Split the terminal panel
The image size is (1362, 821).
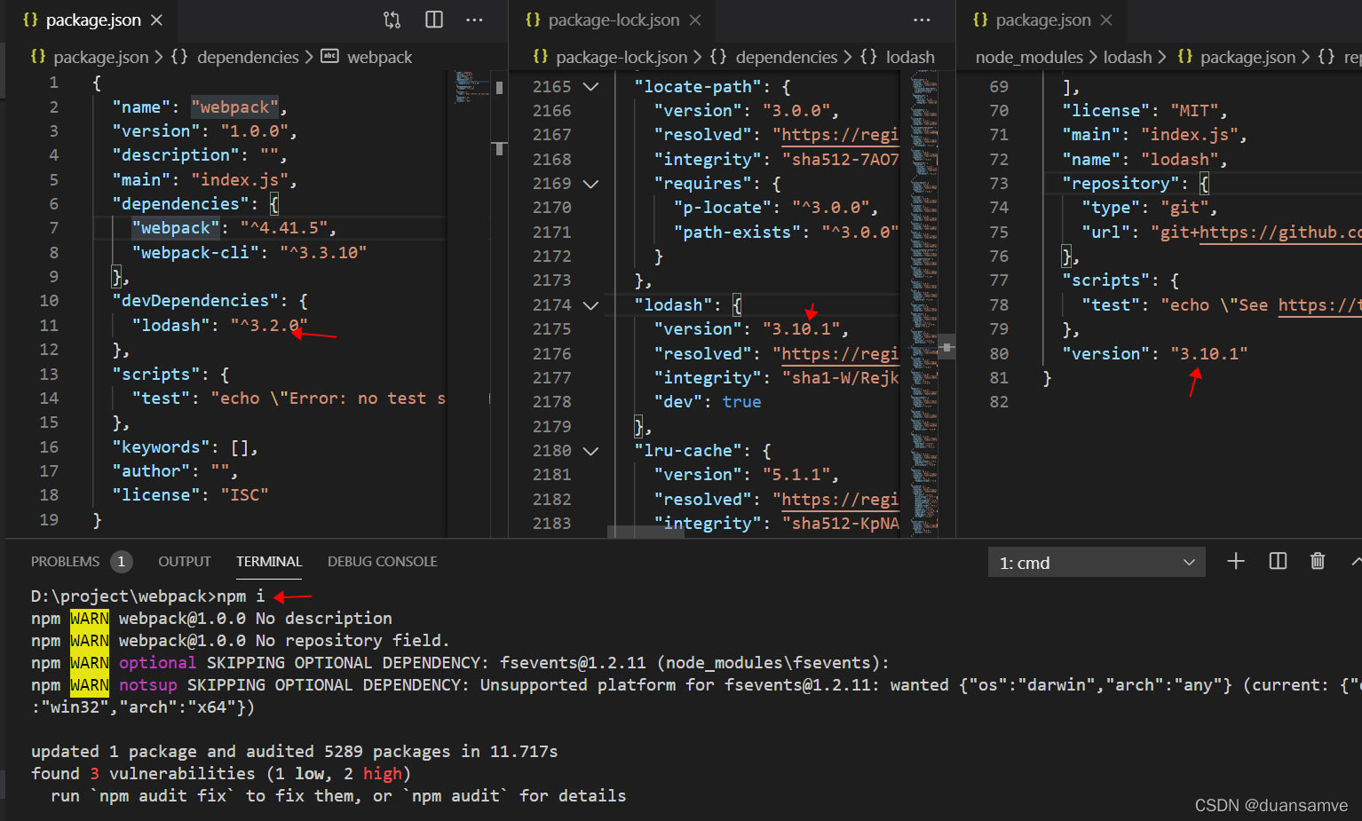pos(1278,561)
